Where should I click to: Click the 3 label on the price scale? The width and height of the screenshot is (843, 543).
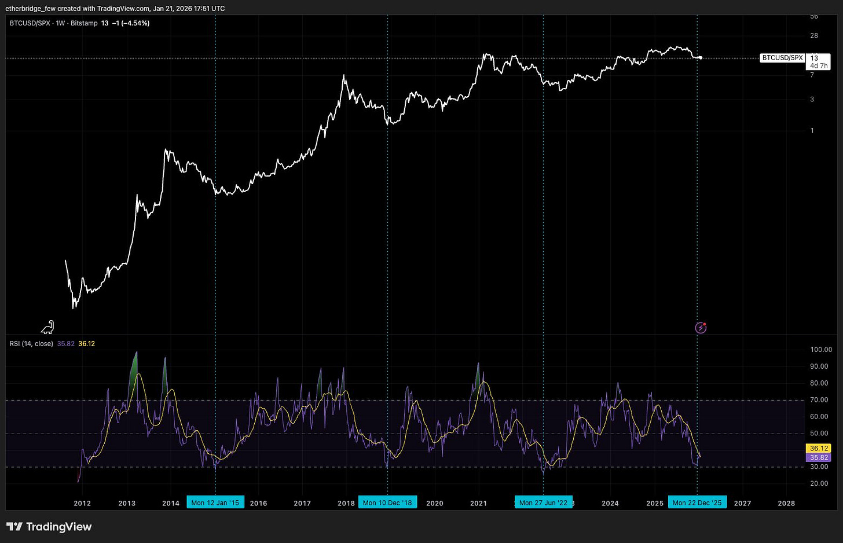click(812, 100)
